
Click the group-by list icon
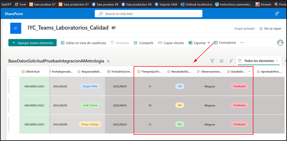click(x=222, y=61)
